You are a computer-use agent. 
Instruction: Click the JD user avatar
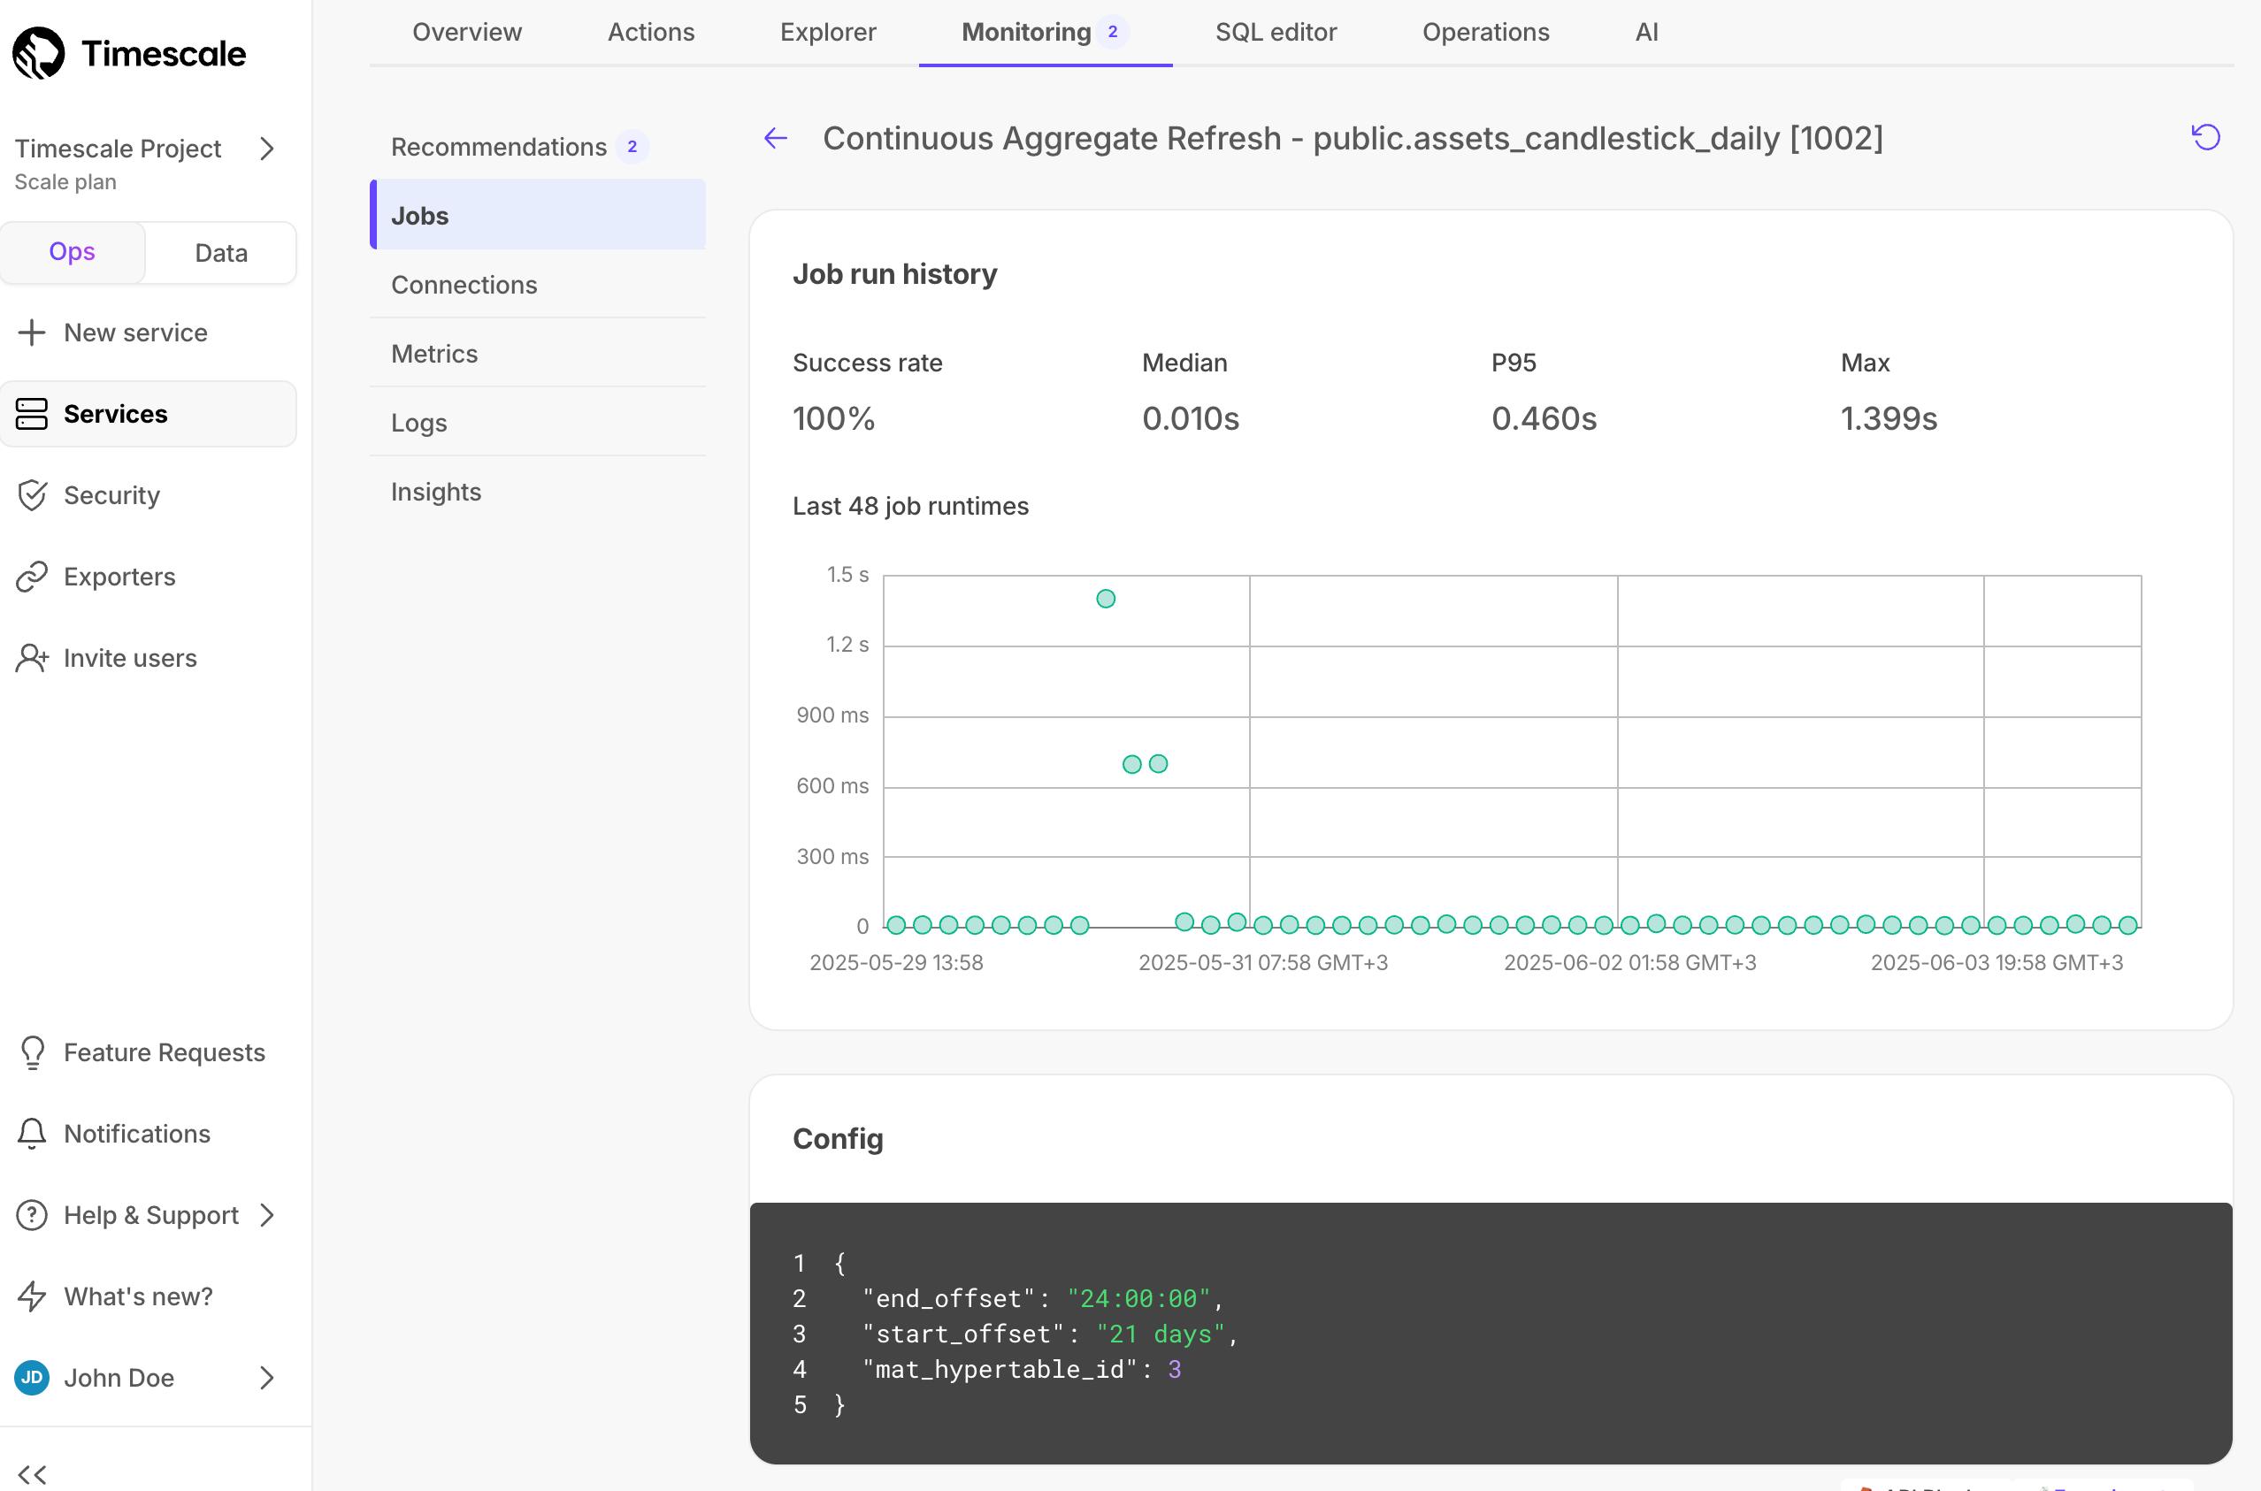(x=31, y=1378)
